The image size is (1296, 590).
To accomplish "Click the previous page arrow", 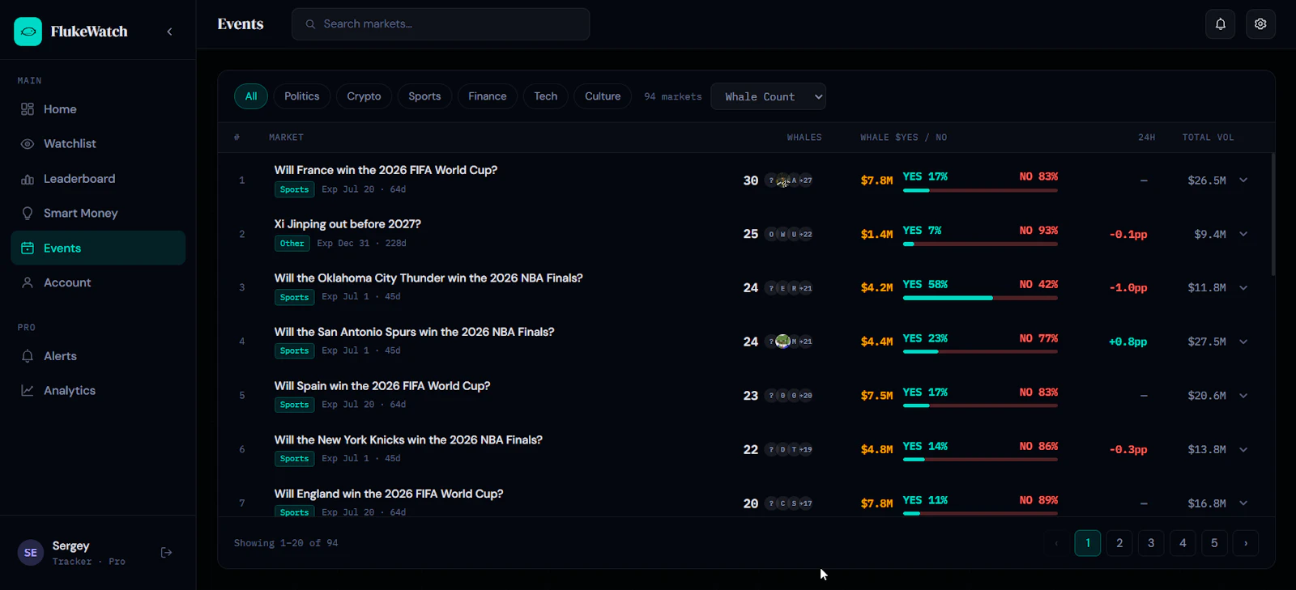I will click(1056, 543).
